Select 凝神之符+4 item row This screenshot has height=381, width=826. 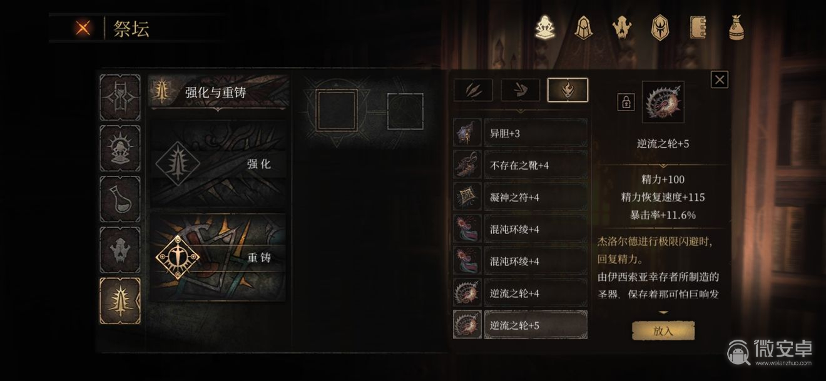pos(520,197)
